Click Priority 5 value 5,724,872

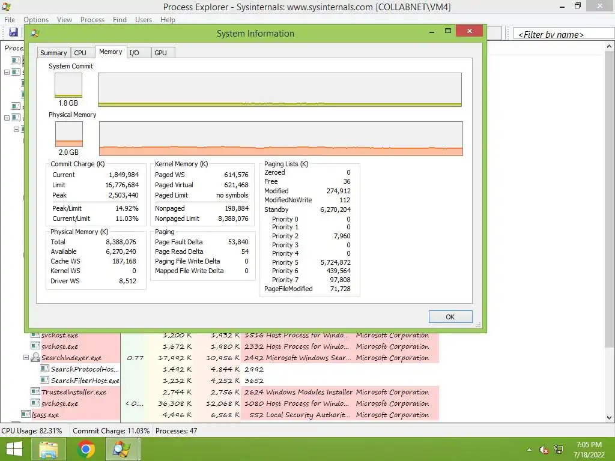pyautogui.click(x=335, y=262)
